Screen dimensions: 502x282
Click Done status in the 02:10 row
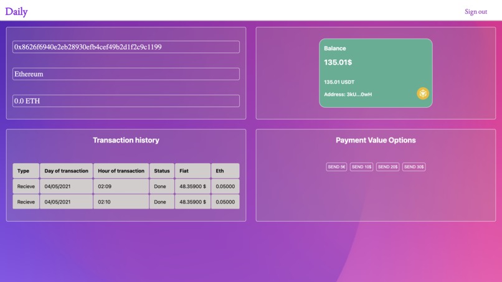click(x=162, y=202)
